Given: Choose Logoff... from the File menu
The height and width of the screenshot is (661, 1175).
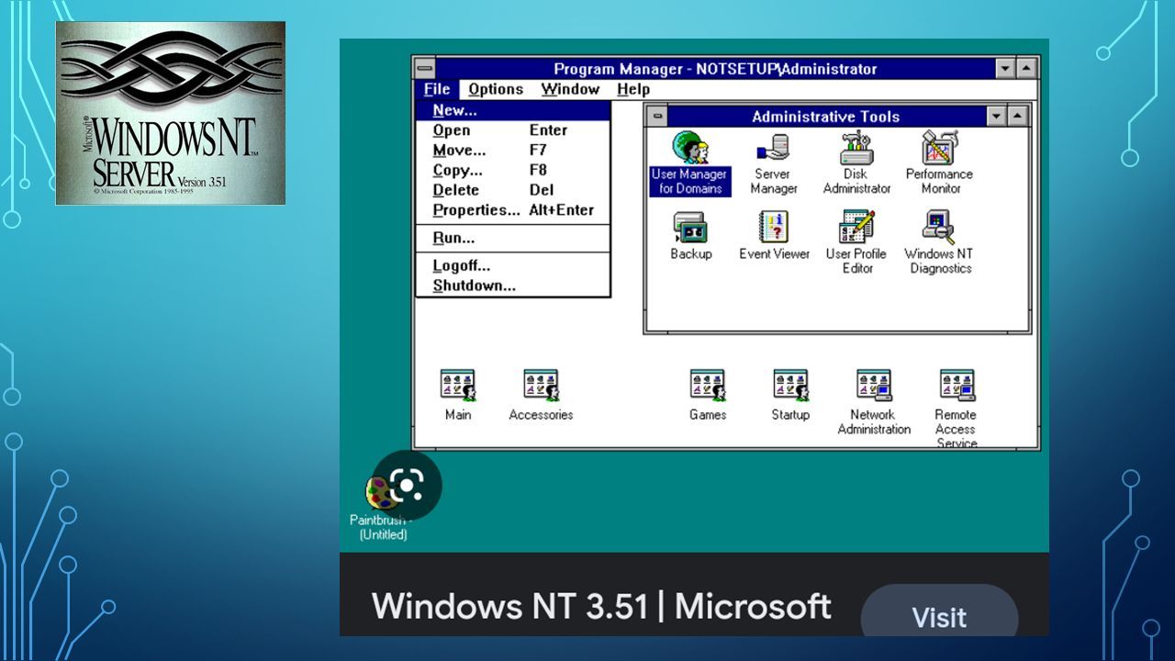Looking at the screenshot, I should tap(514, 266).
